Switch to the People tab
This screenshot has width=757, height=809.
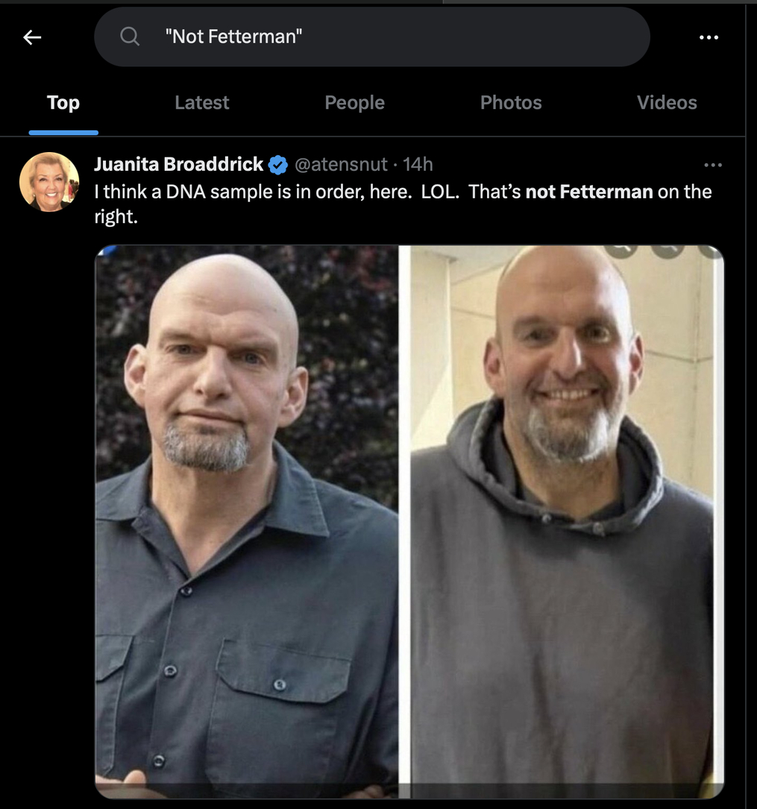(354, 103)
